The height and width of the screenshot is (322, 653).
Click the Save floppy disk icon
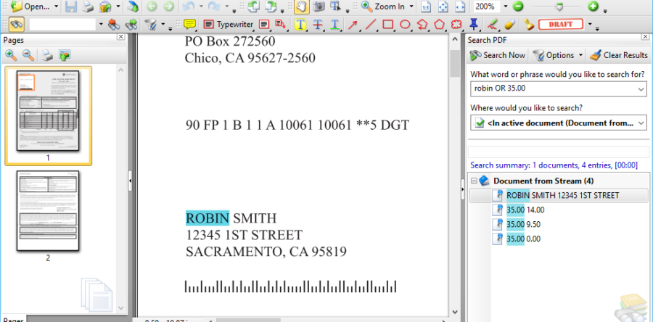(x=71, y=7)
